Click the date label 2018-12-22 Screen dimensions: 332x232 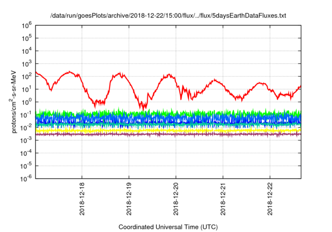tap(270, 199)
